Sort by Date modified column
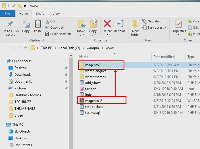Viewport: 200px width, 149px height. tap(164, 57)
